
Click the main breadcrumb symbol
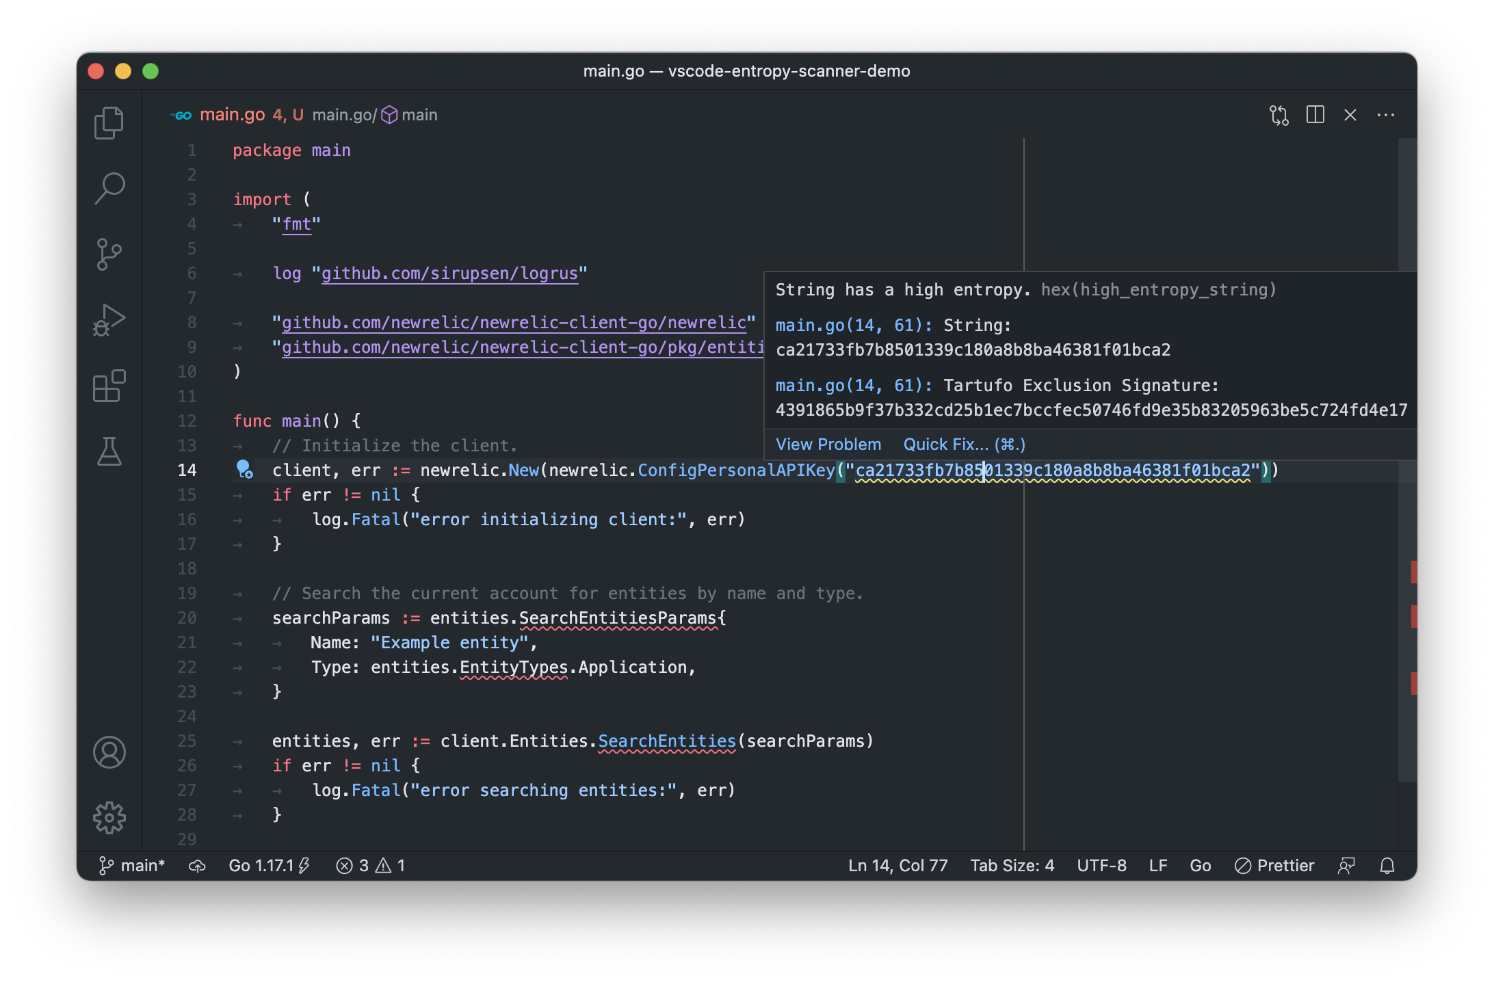click(419, 115)
